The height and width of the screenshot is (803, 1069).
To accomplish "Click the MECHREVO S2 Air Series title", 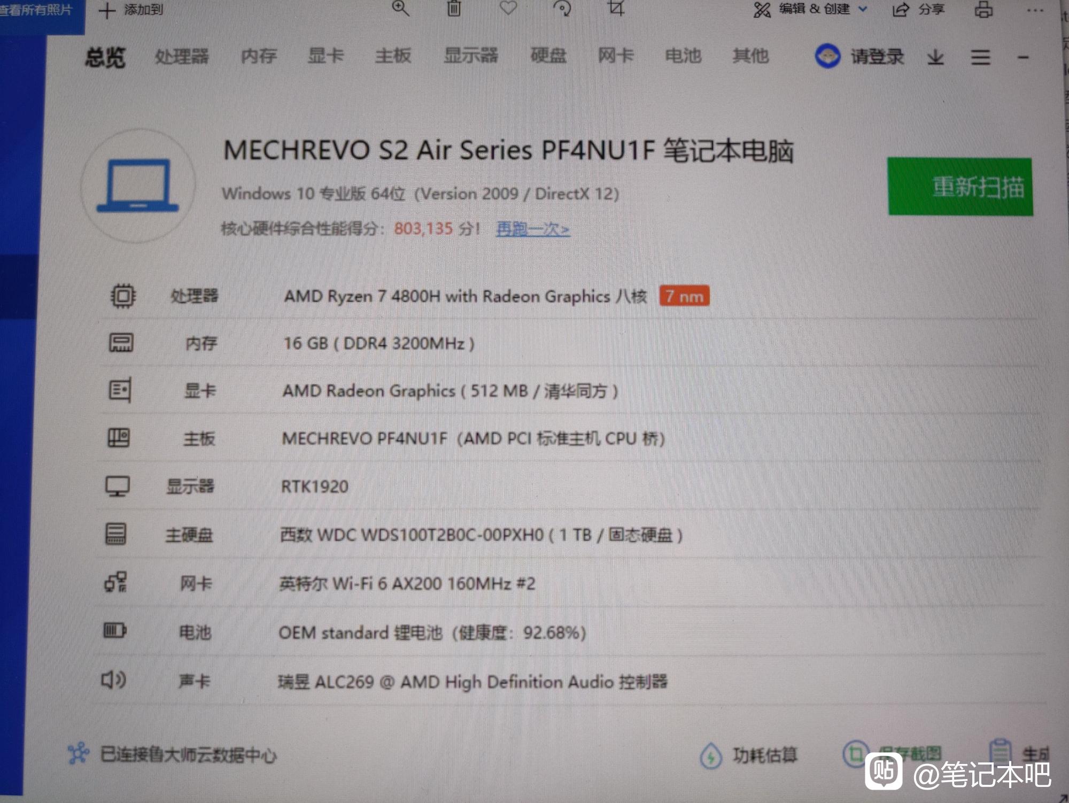I will (508, 150).
